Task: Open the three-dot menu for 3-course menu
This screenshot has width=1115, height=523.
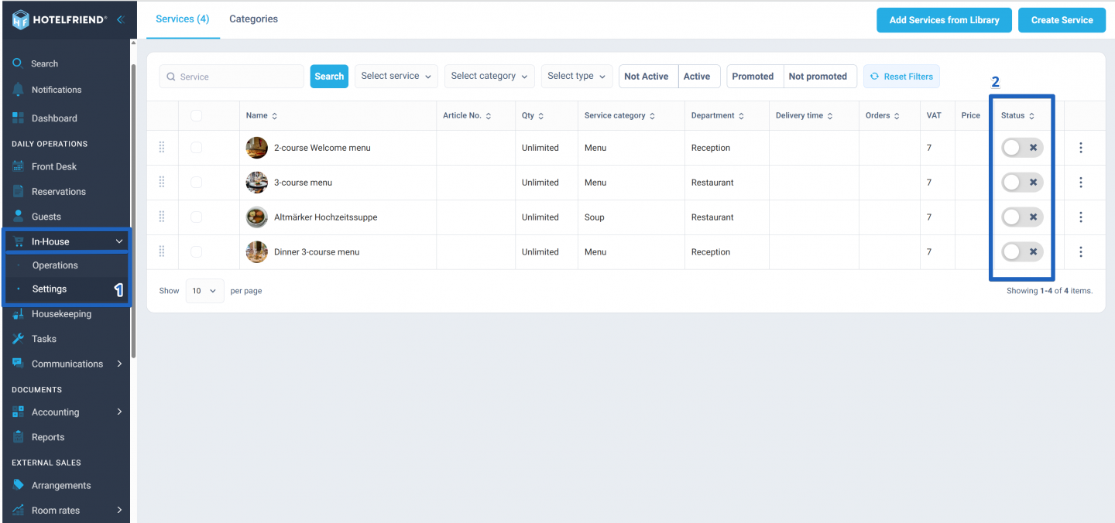Action: pyautogui.click(x=1081, y=183)
